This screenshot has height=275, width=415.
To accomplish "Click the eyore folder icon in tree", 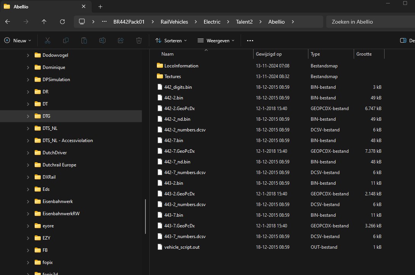I will click(x=38, y=226).
